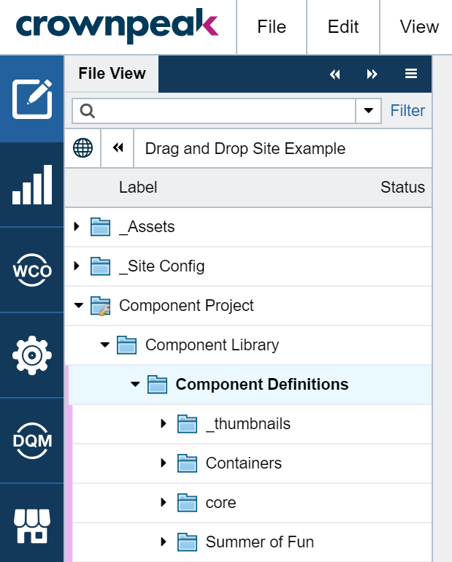Collapse the Component Library folder
Screen dimensions: 452x562
point(104,345)
